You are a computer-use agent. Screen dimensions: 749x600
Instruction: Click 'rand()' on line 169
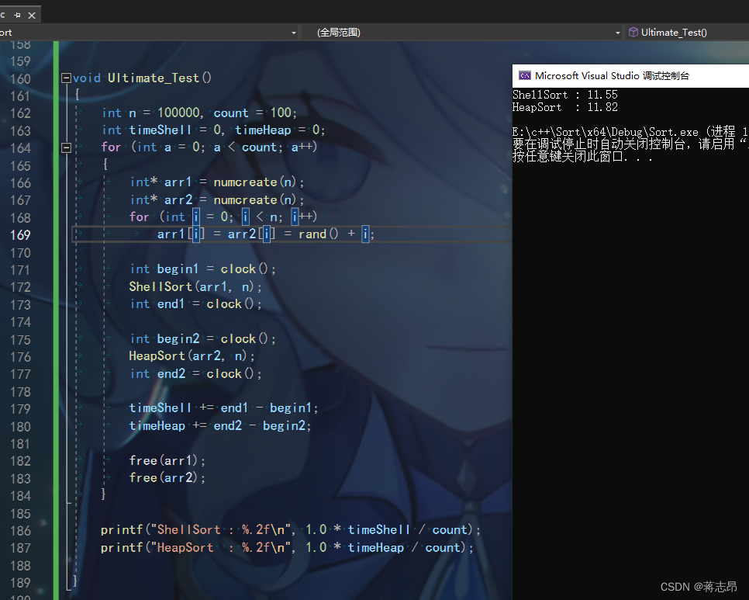(318, 234)
